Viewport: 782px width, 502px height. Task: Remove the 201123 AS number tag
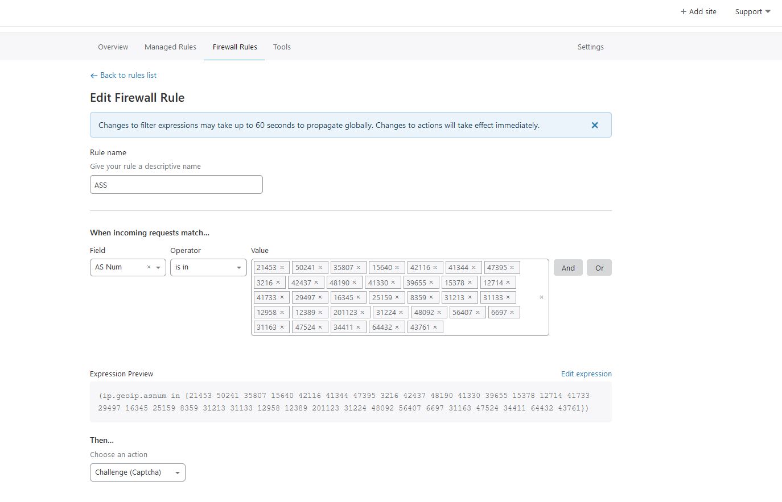pos(362,313)
